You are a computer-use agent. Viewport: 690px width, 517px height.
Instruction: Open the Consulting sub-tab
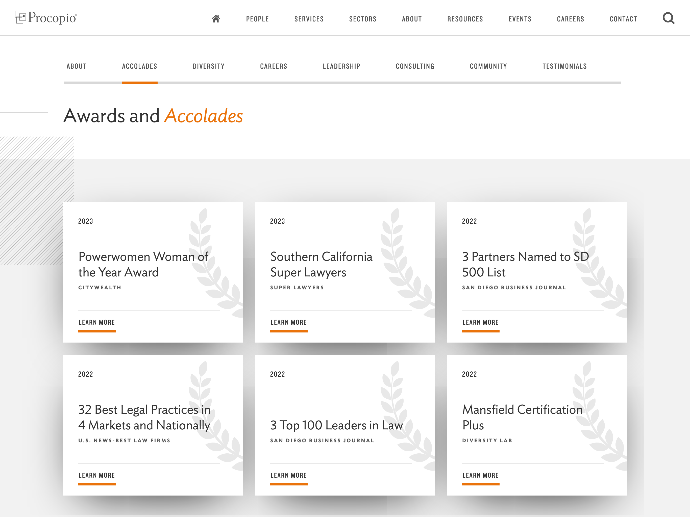415,66
